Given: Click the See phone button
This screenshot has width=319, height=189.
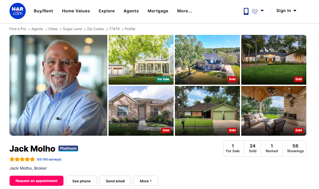Looking at the screenshot, I should pos(82,181).
